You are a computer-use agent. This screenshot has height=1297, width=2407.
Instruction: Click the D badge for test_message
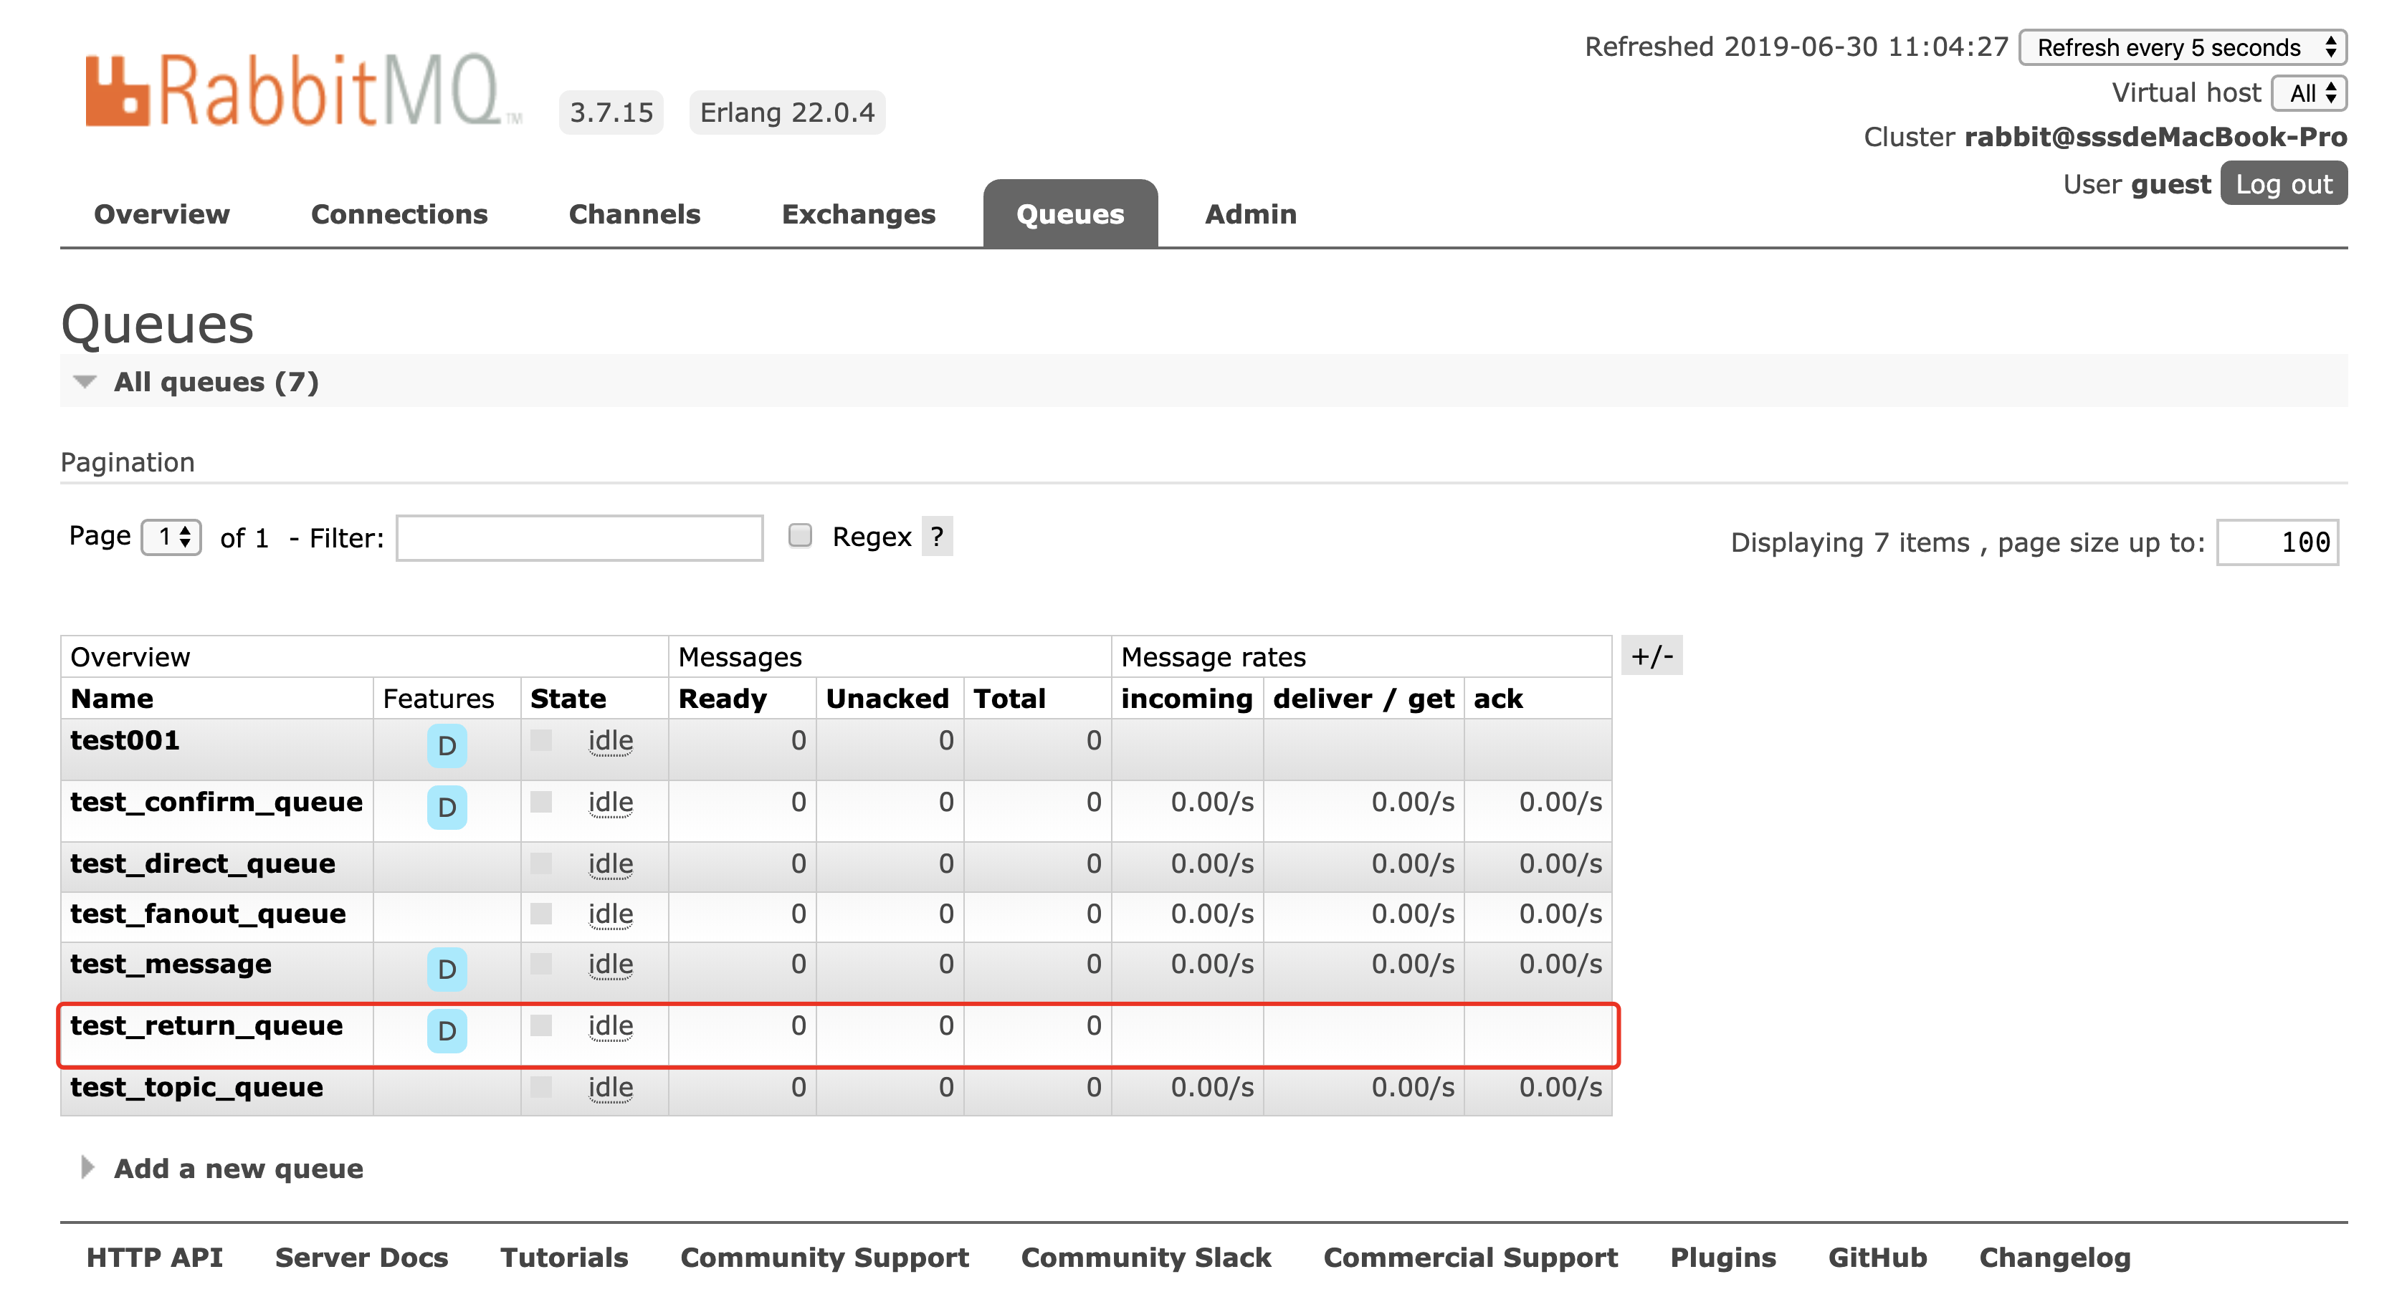pos(447,969)
